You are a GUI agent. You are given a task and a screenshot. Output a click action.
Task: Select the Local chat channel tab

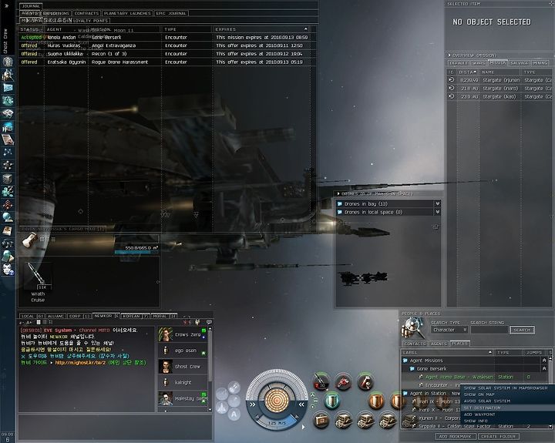coord(32,316)
